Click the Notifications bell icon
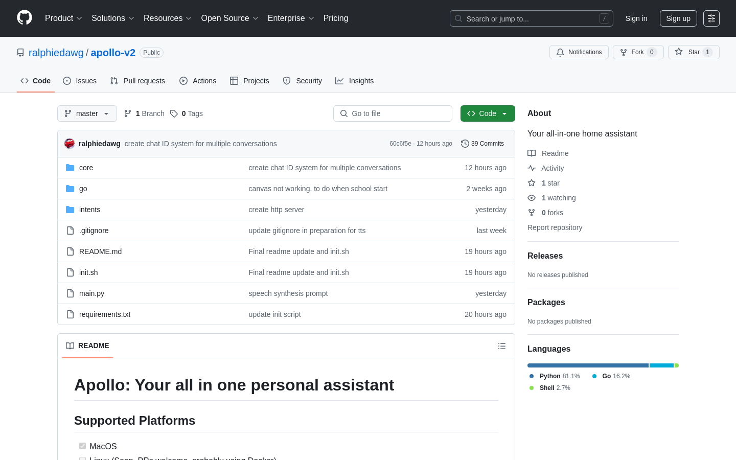The width and height of the screenshot is (736, 460). tap(560, 52)
